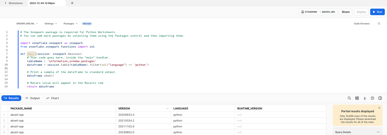Switch to the Output tab

coord(33,98)
